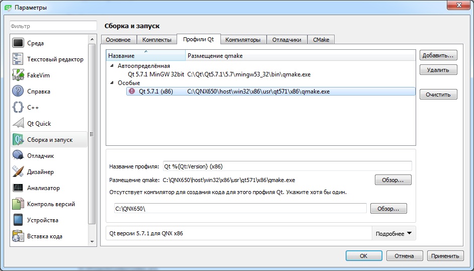Click the QNX650 qmake.exe path cell
Screen dimensions: 474x271
259,91
